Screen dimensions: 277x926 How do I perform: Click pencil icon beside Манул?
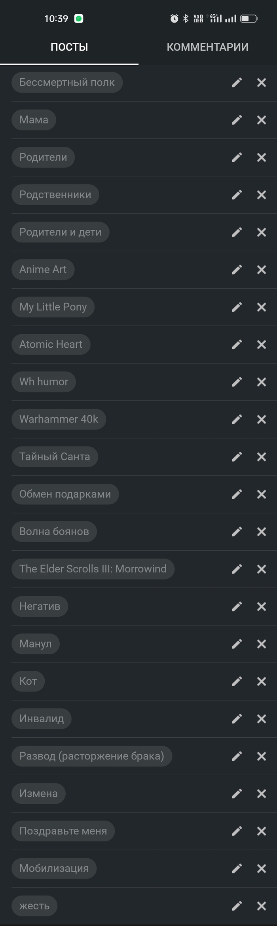[237, 644]
